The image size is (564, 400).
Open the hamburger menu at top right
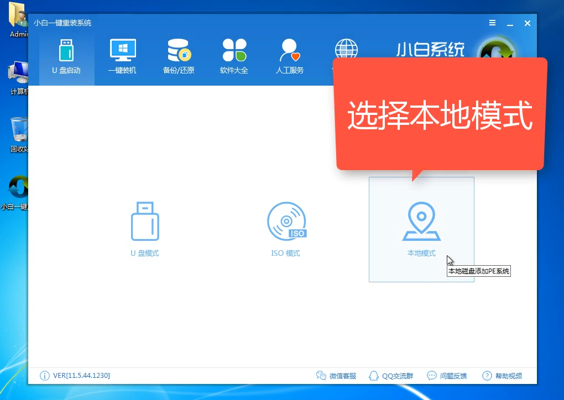[x=492, y=23]
